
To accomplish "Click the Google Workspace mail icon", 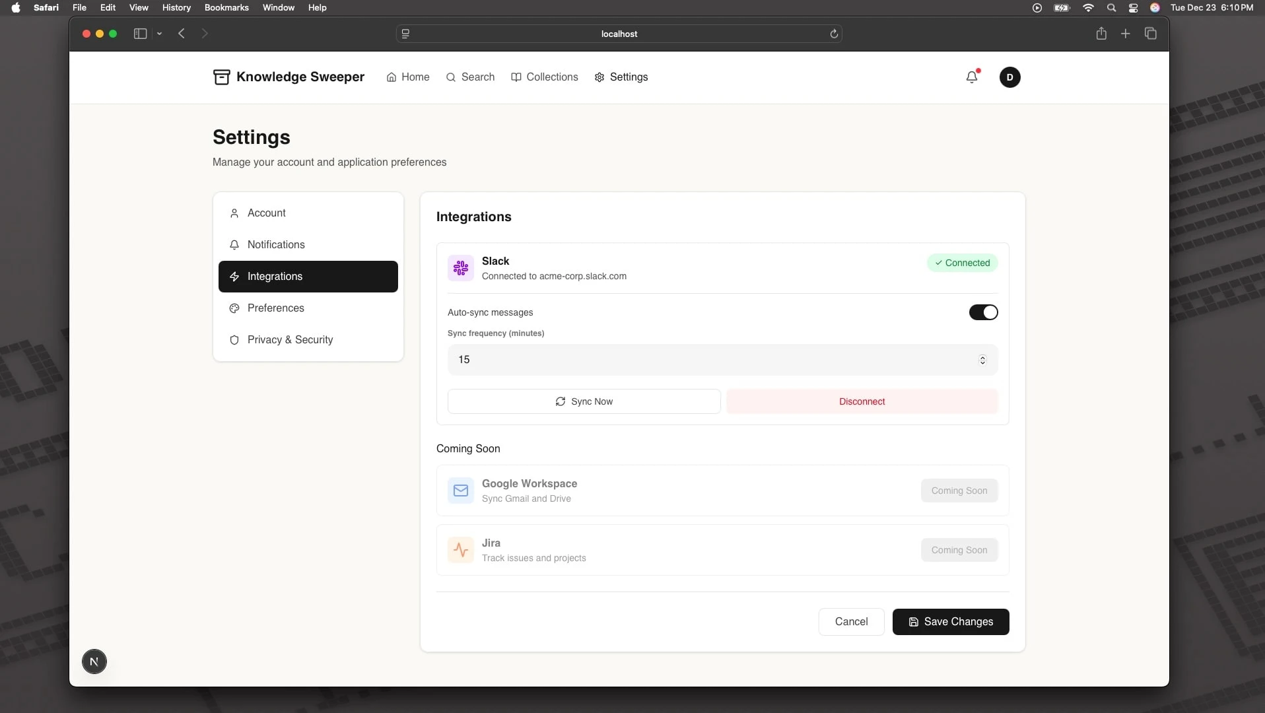I will (461, 491).
